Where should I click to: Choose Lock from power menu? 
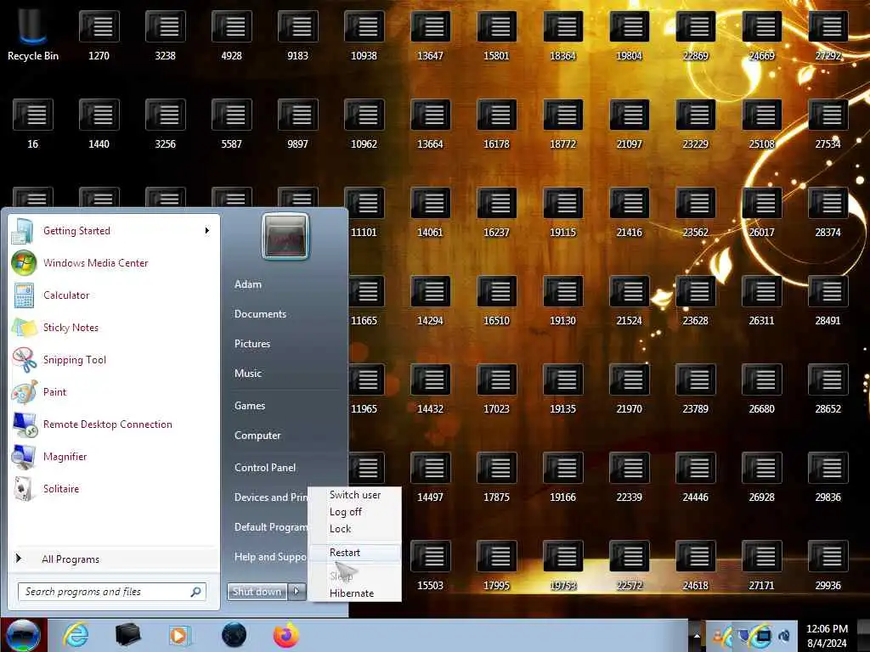tap(355, 528)
